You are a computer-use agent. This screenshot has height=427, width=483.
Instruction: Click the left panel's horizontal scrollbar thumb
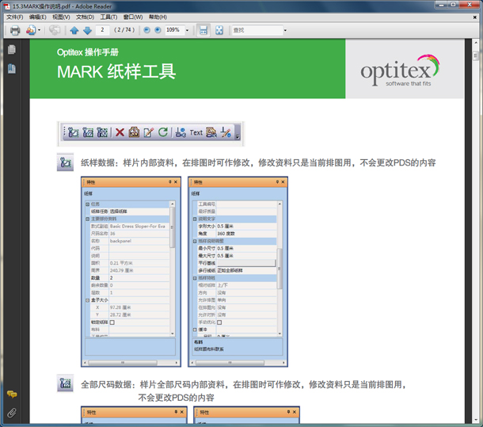click(123, 363)
